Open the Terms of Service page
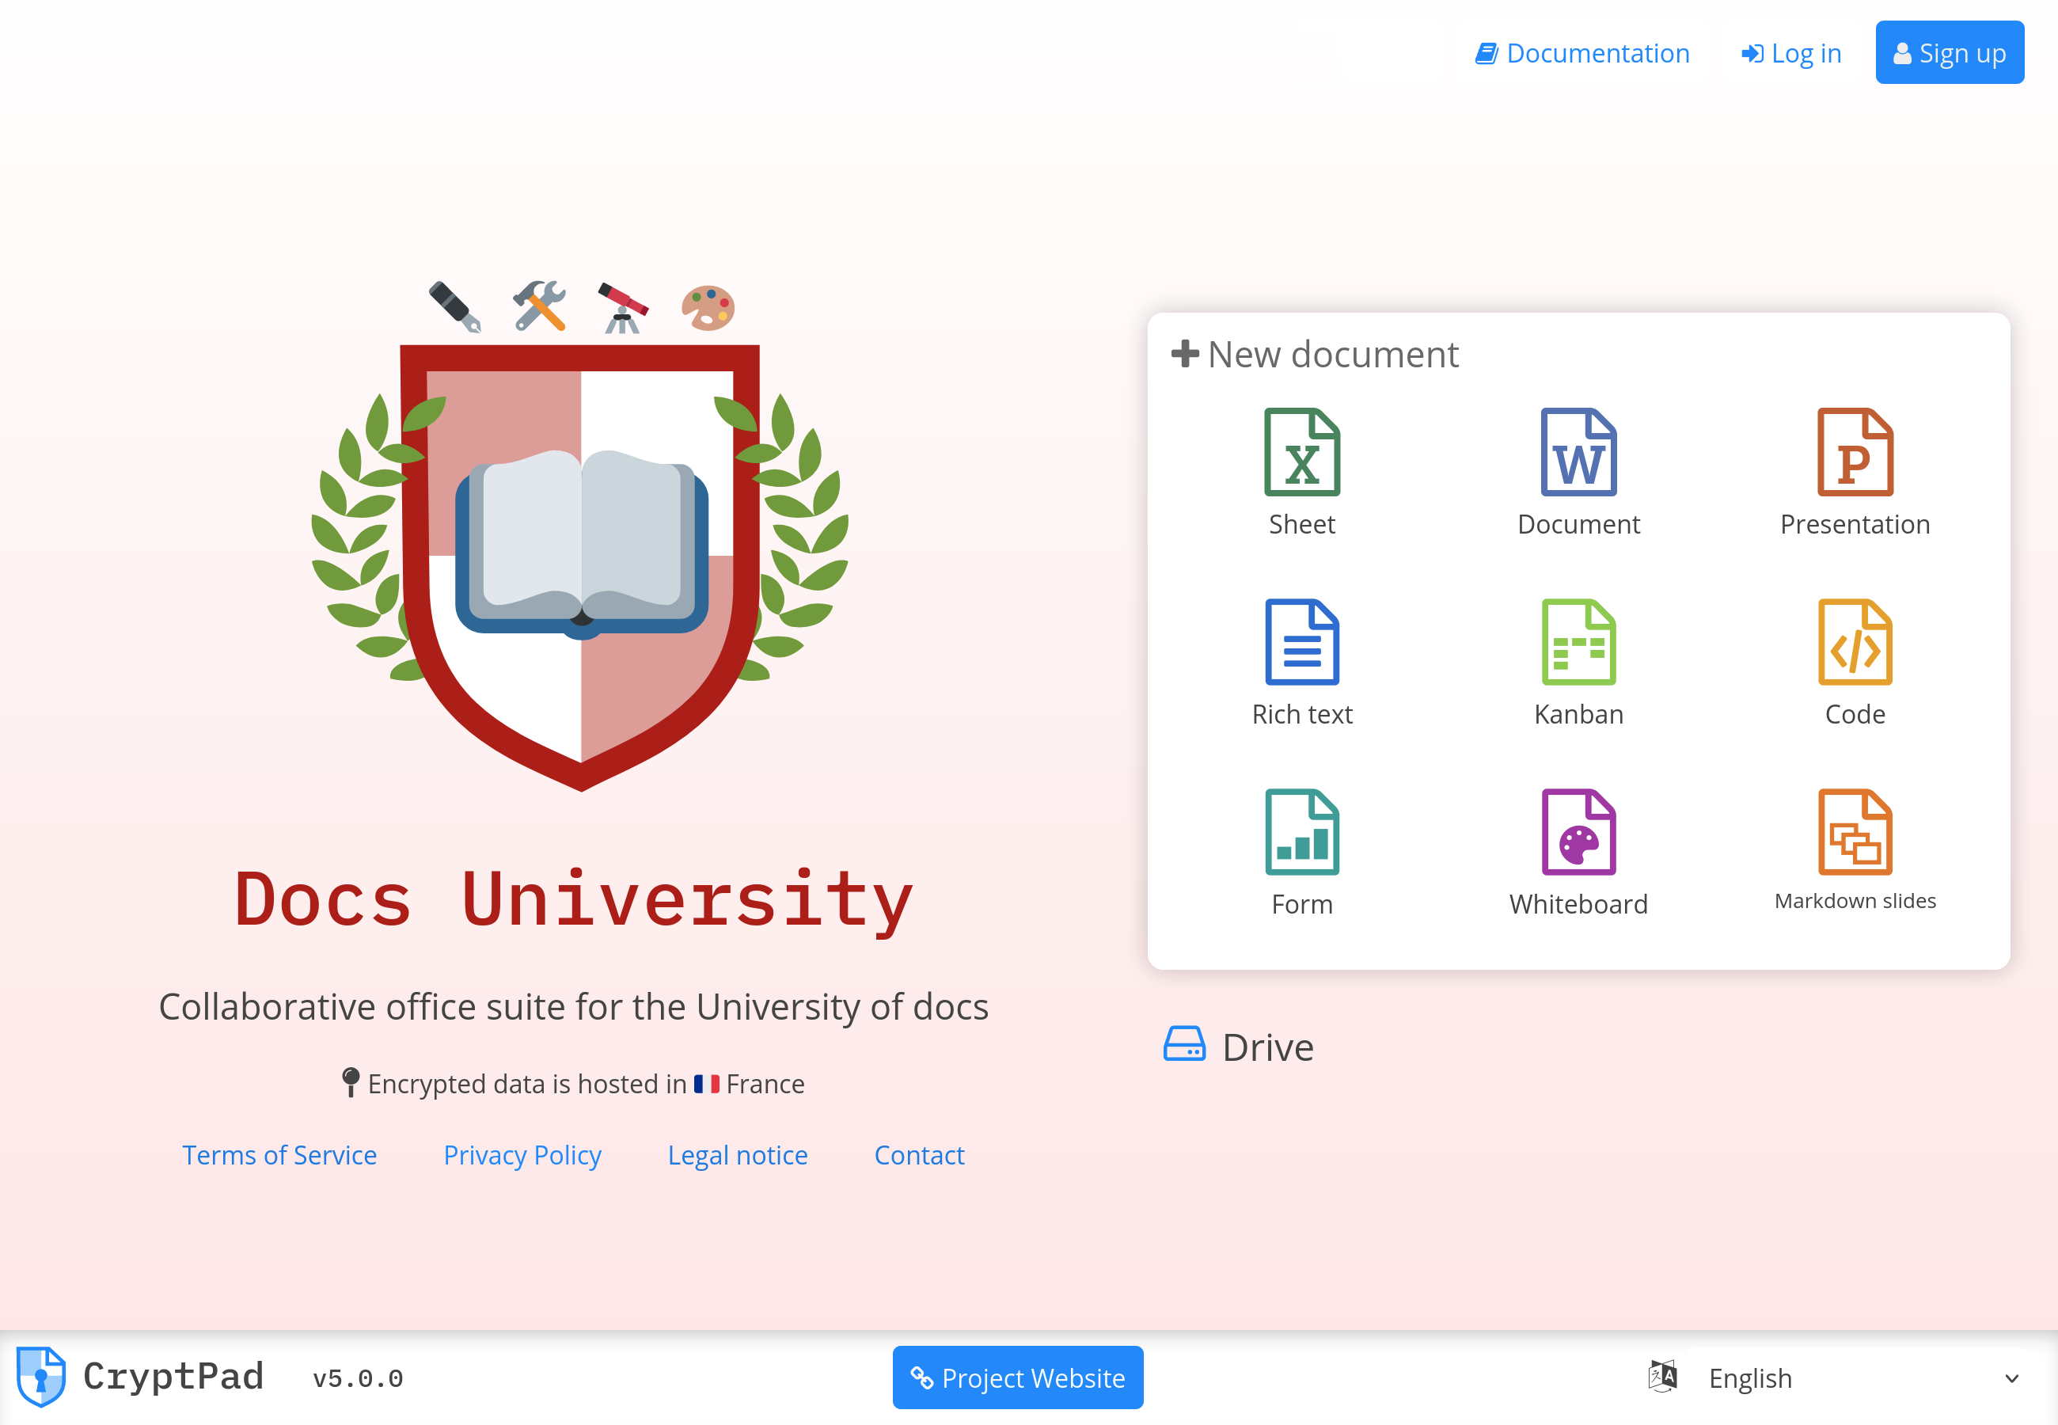The image size is (2058, 1425). (x=280, y=1154)
